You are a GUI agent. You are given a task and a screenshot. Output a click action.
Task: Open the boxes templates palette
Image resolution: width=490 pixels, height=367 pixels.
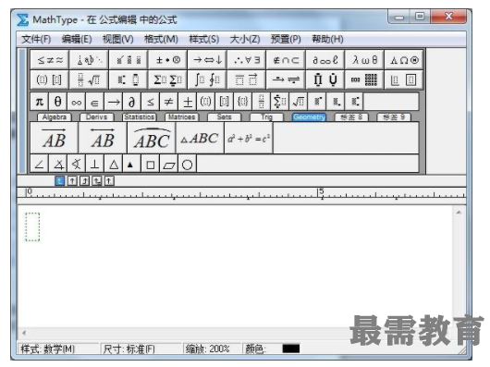click(404, 80)
